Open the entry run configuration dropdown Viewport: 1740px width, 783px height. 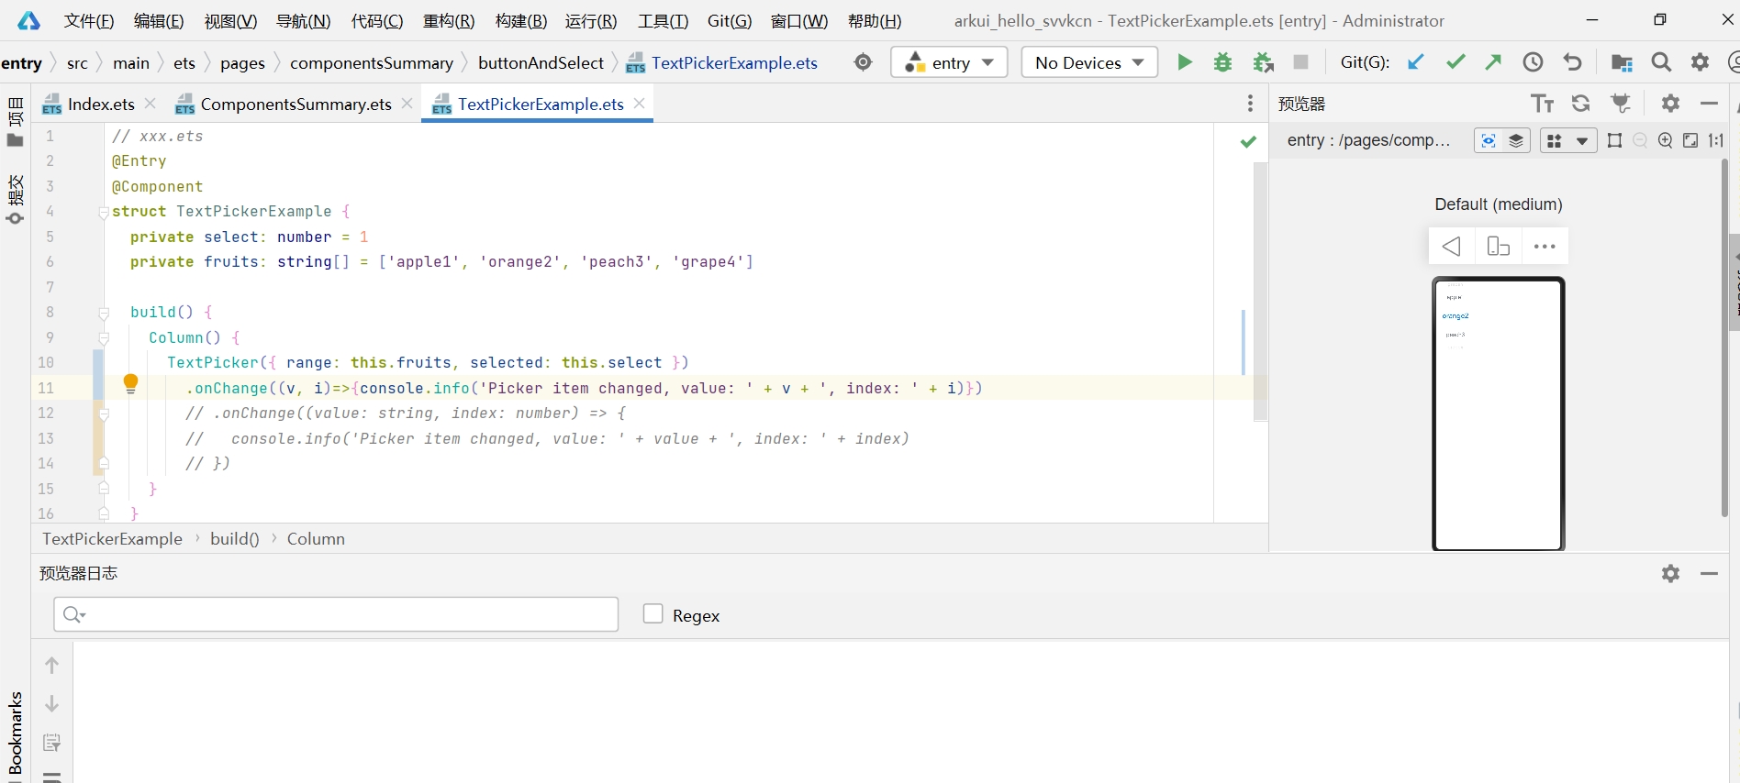pyautogui.click(x=949, y=62)
